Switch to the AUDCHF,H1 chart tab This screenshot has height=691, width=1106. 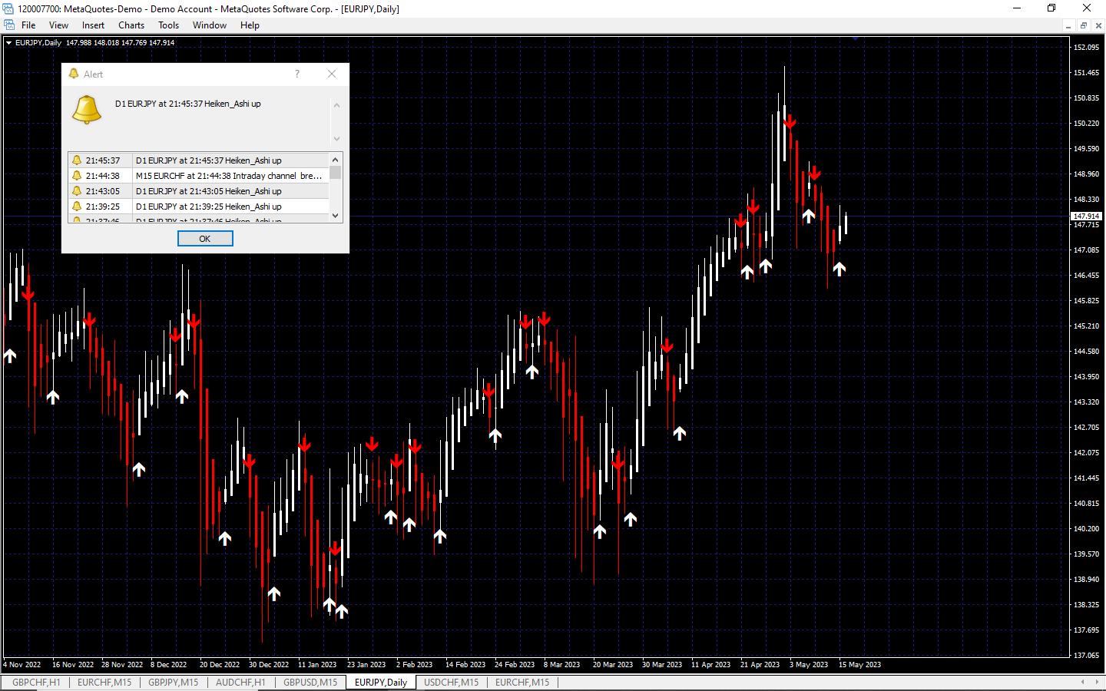[240, 683]
